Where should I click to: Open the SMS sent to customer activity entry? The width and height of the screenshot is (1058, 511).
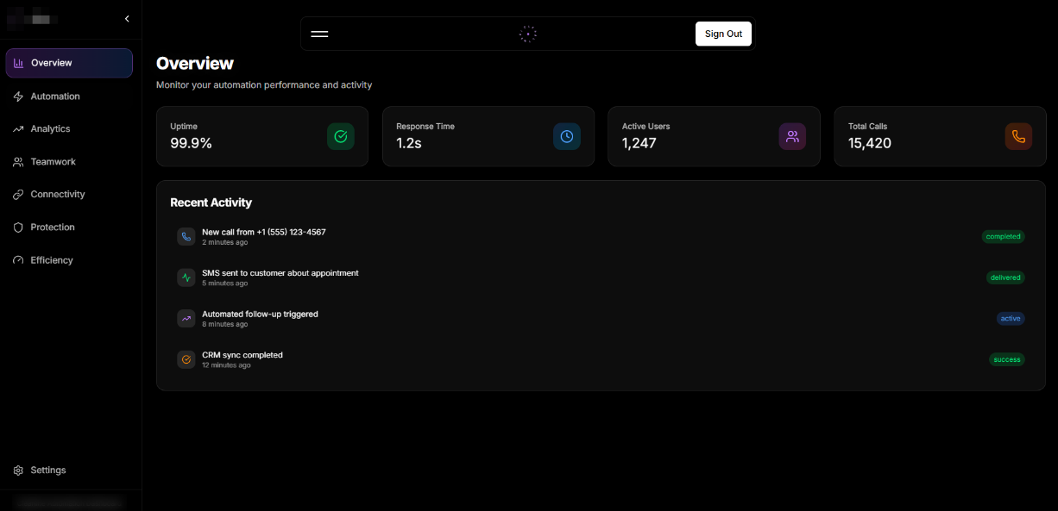click(280, 277)
